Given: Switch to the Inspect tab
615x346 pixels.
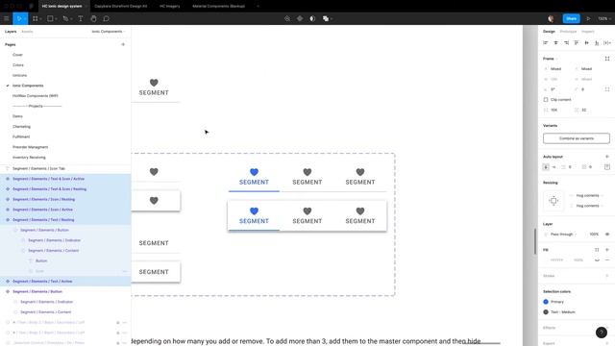Looking at the screenshot, I should tap(587, 32).
